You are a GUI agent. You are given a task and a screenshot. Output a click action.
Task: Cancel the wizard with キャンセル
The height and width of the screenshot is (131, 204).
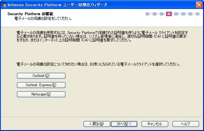click(155, 124)
